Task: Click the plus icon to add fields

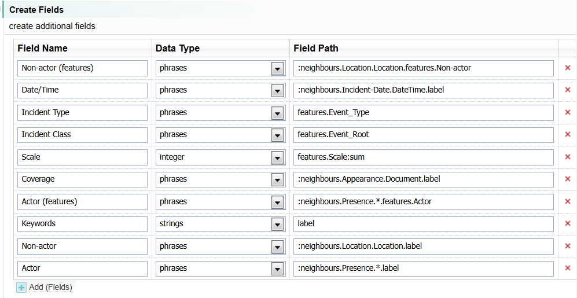Action: pyautogui.click(x=21, y=288)
